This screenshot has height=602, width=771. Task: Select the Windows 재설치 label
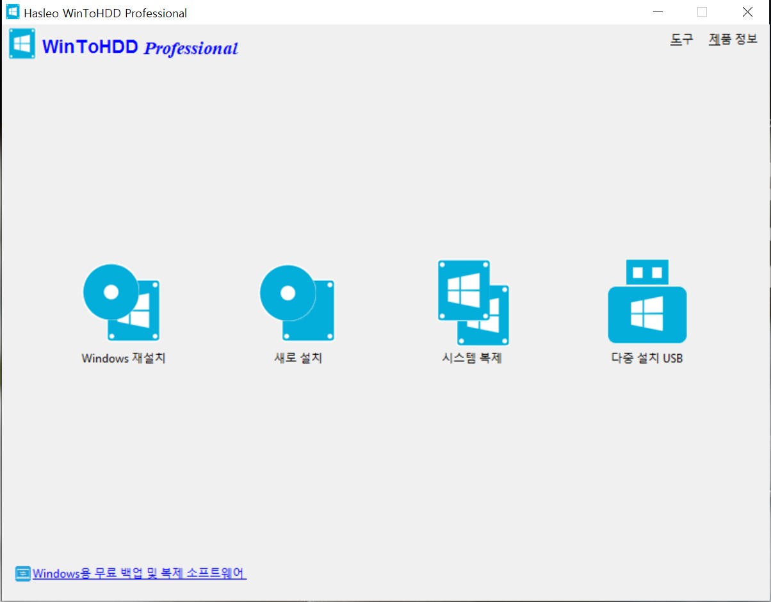(x=124, y=358)
